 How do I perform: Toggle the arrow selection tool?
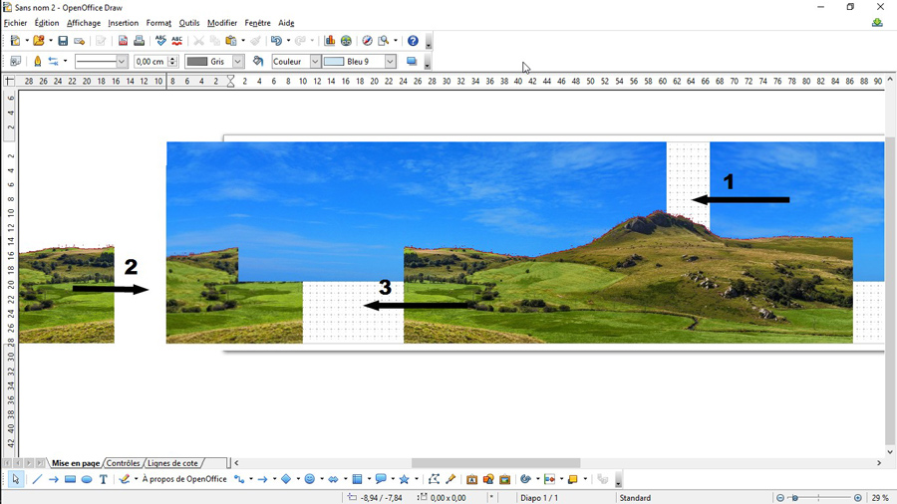click(x=16, y=479)
